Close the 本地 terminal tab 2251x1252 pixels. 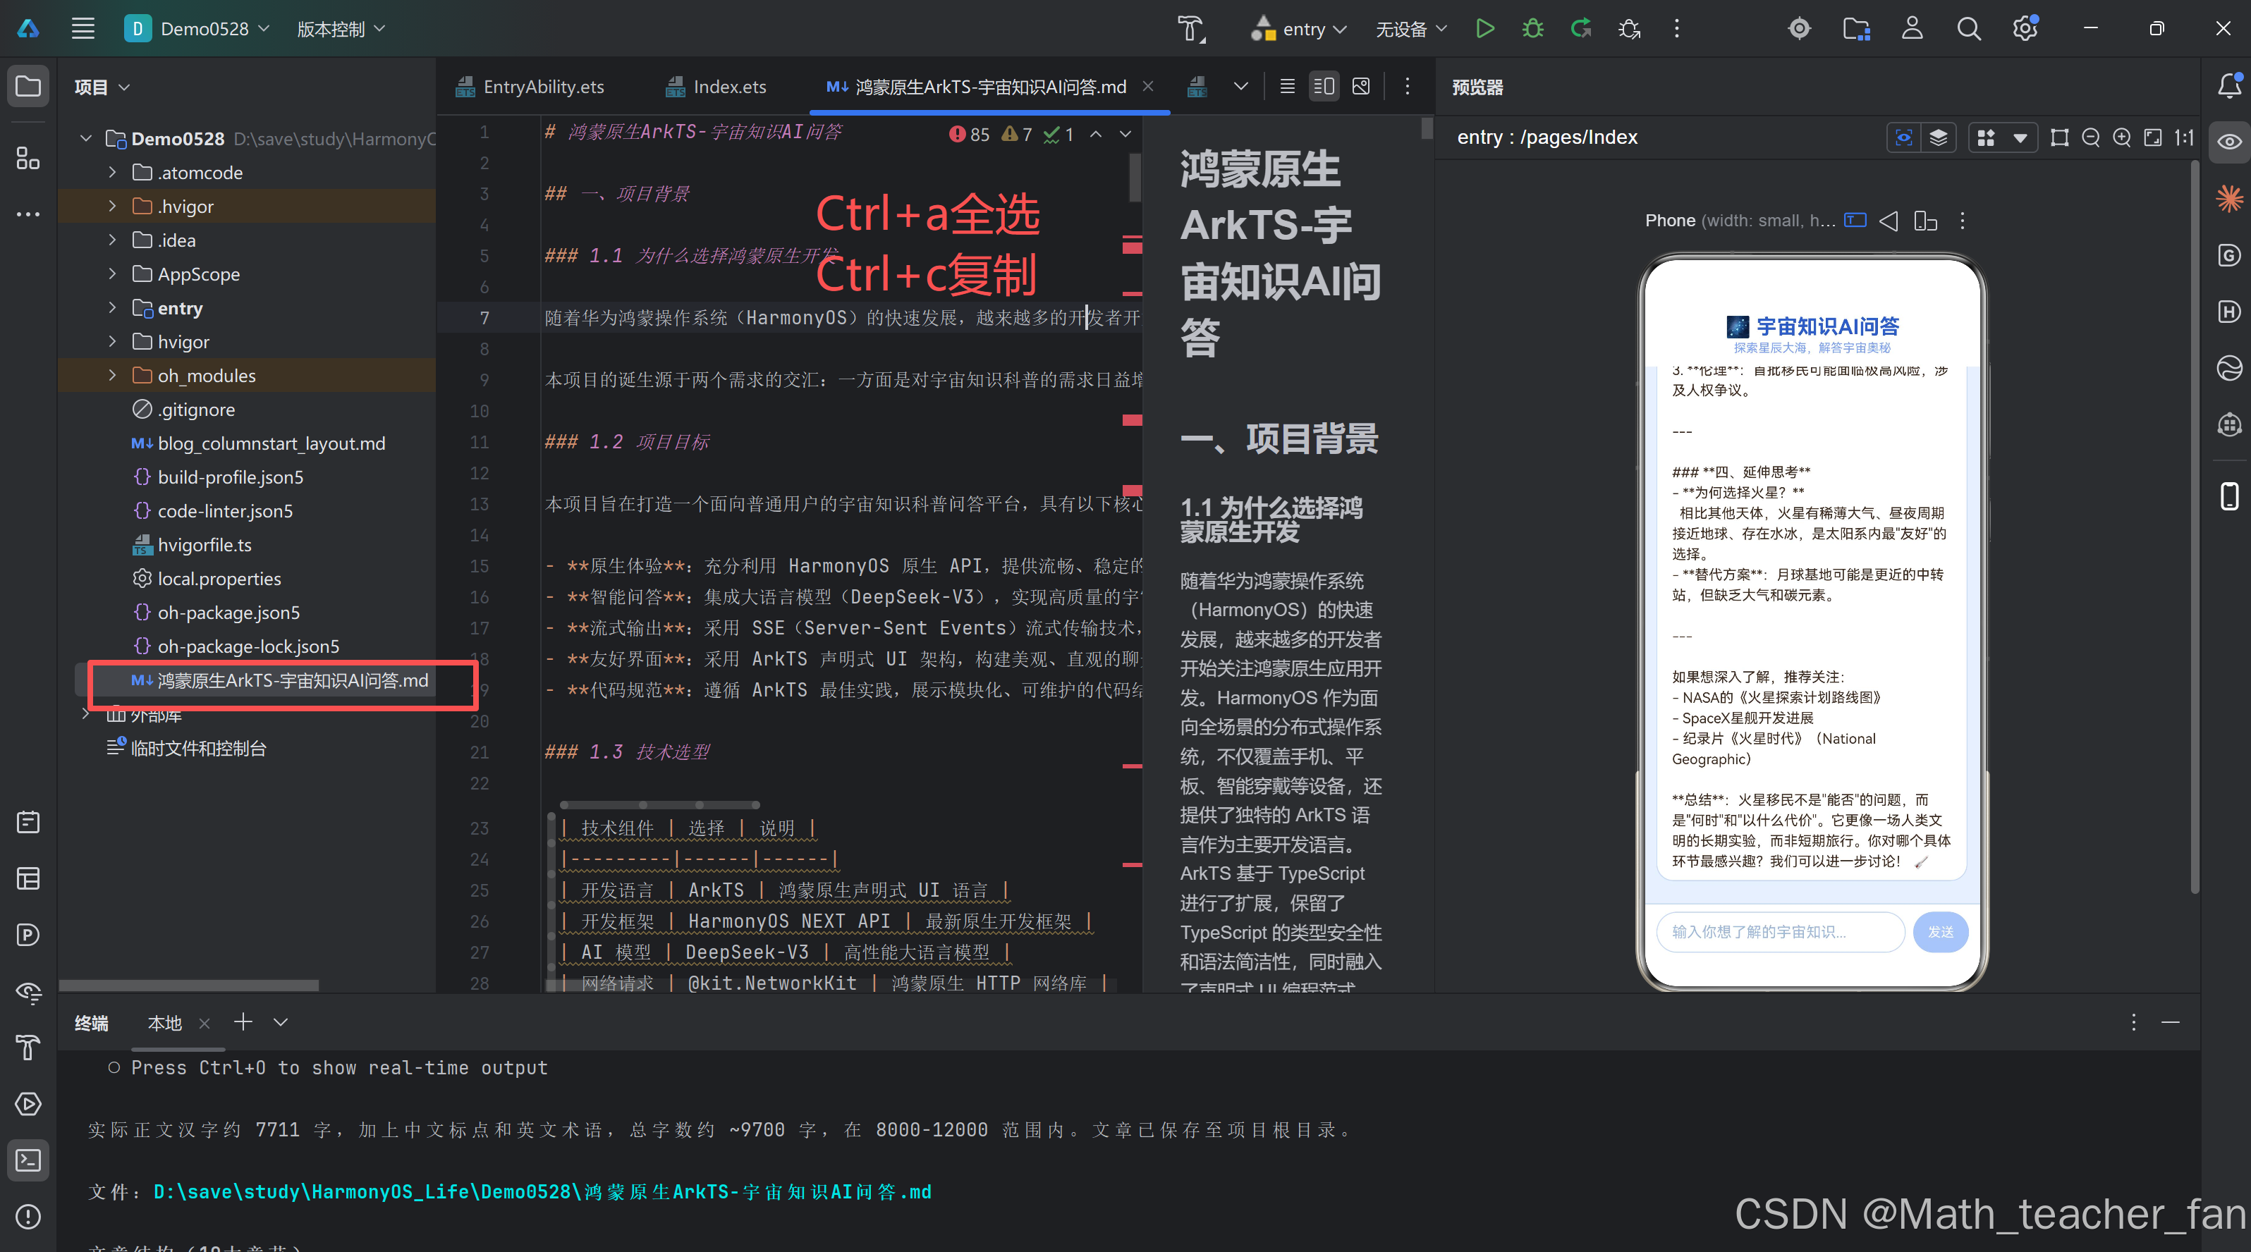205,1023
